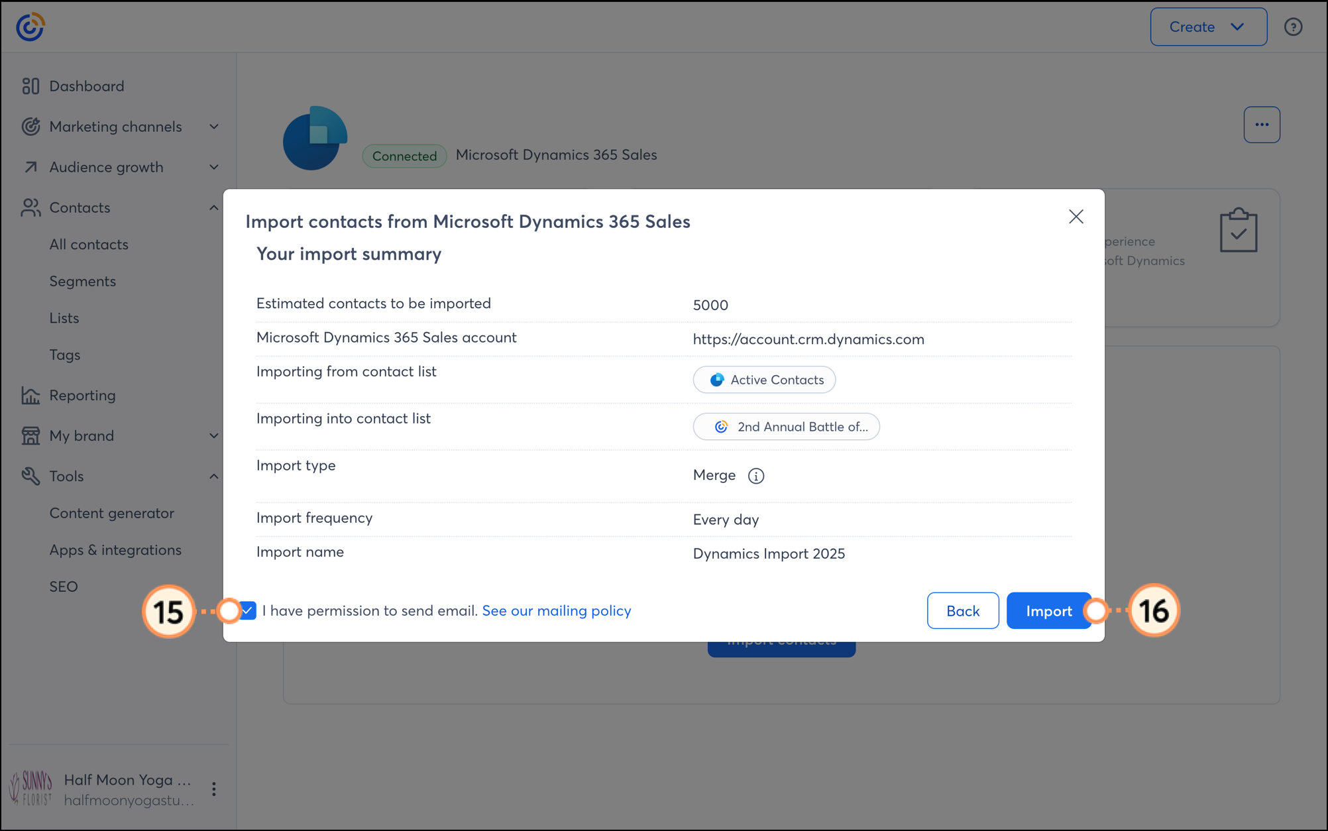This screenshot has height=831, width=1328.
Task: Click the Microsoft Dynamics 365 logo
Action: (315, 138)
